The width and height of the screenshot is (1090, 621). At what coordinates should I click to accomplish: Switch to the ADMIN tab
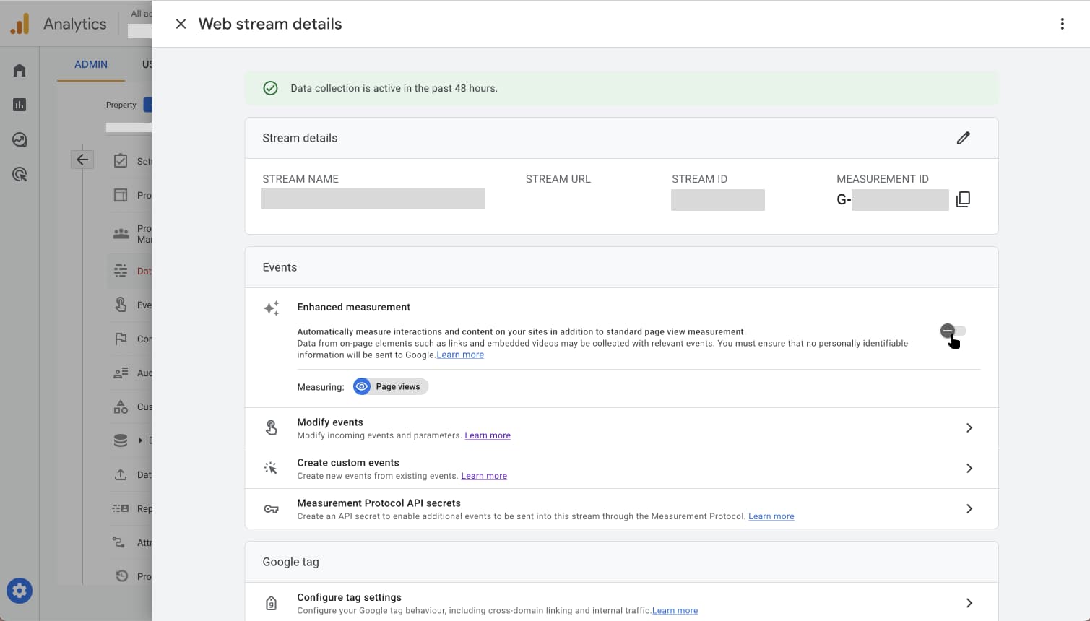[x=91, y=64]
